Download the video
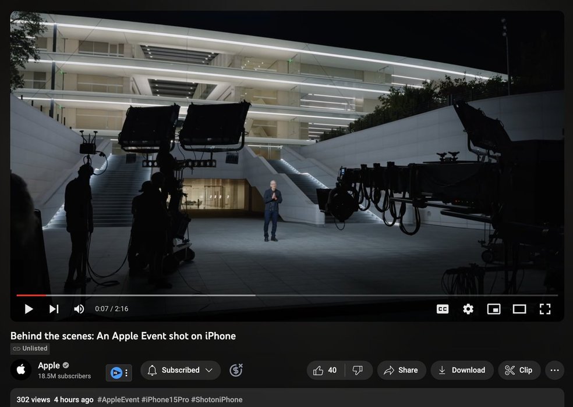 462,370
